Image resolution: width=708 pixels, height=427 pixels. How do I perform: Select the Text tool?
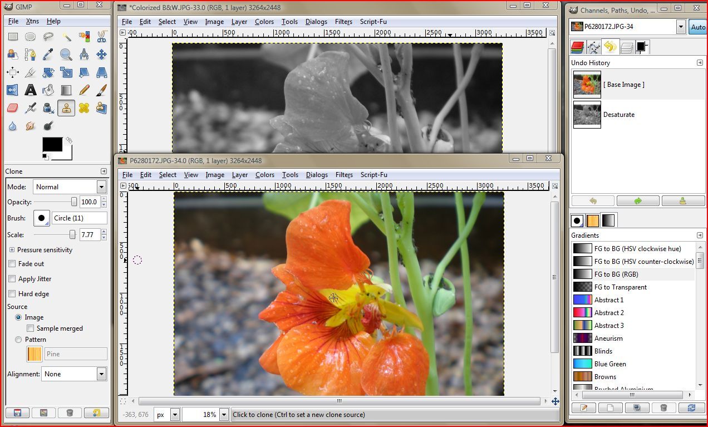pyautogui.click(x=31, y=90)
